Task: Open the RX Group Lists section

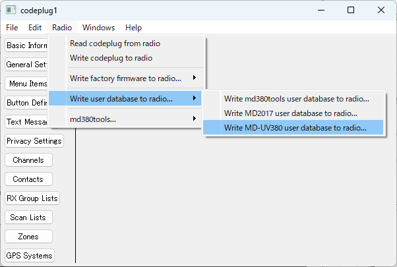Action: 32,198
